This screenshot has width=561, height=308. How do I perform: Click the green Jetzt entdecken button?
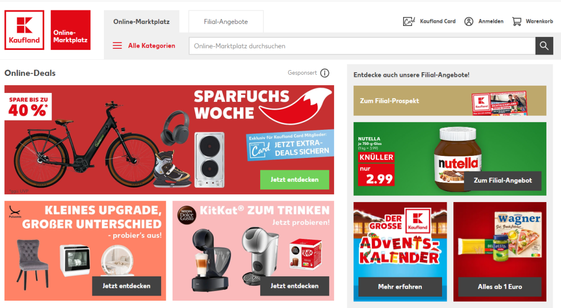click(x=295, y=180)
